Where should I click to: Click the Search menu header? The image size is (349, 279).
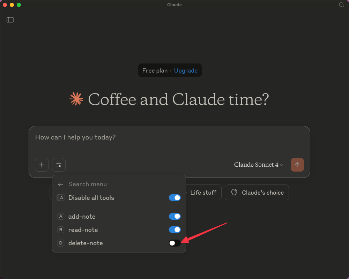tap(87, 184)
